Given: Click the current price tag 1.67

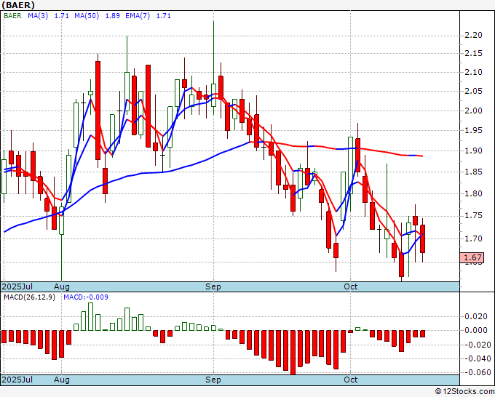Looking at the screenshot, I should [x=472, y=257].
